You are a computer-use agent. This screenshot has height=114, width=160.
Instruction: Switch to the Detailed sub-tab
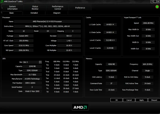tap(34, 13)
